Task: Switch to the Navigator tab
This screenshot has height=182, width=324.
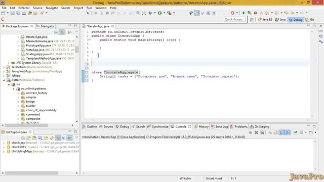Action: (x=46, y=26)
